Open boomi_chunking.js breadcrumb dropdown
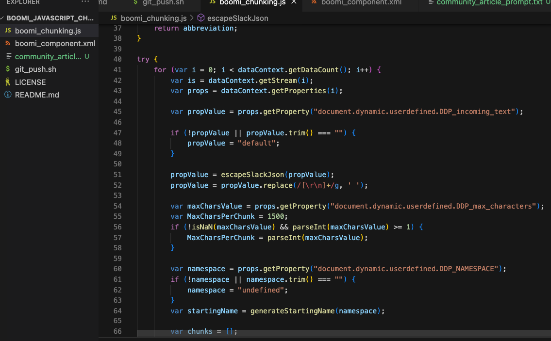 pos(153,18)
